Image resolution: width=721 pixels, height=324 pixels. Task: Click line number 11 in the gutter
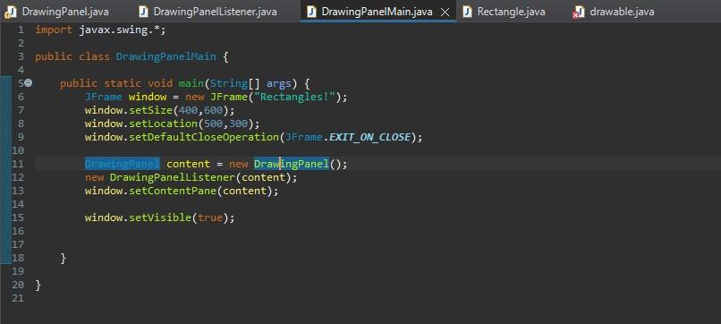(x=18, y=164)
